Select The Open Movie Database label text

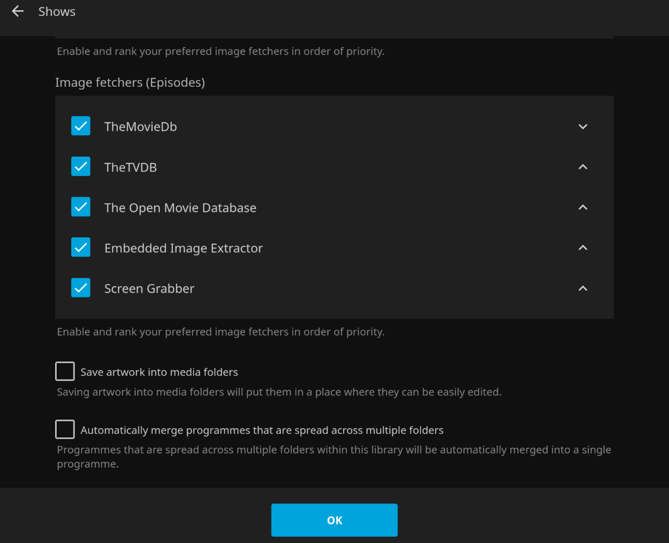click(180, 208)
